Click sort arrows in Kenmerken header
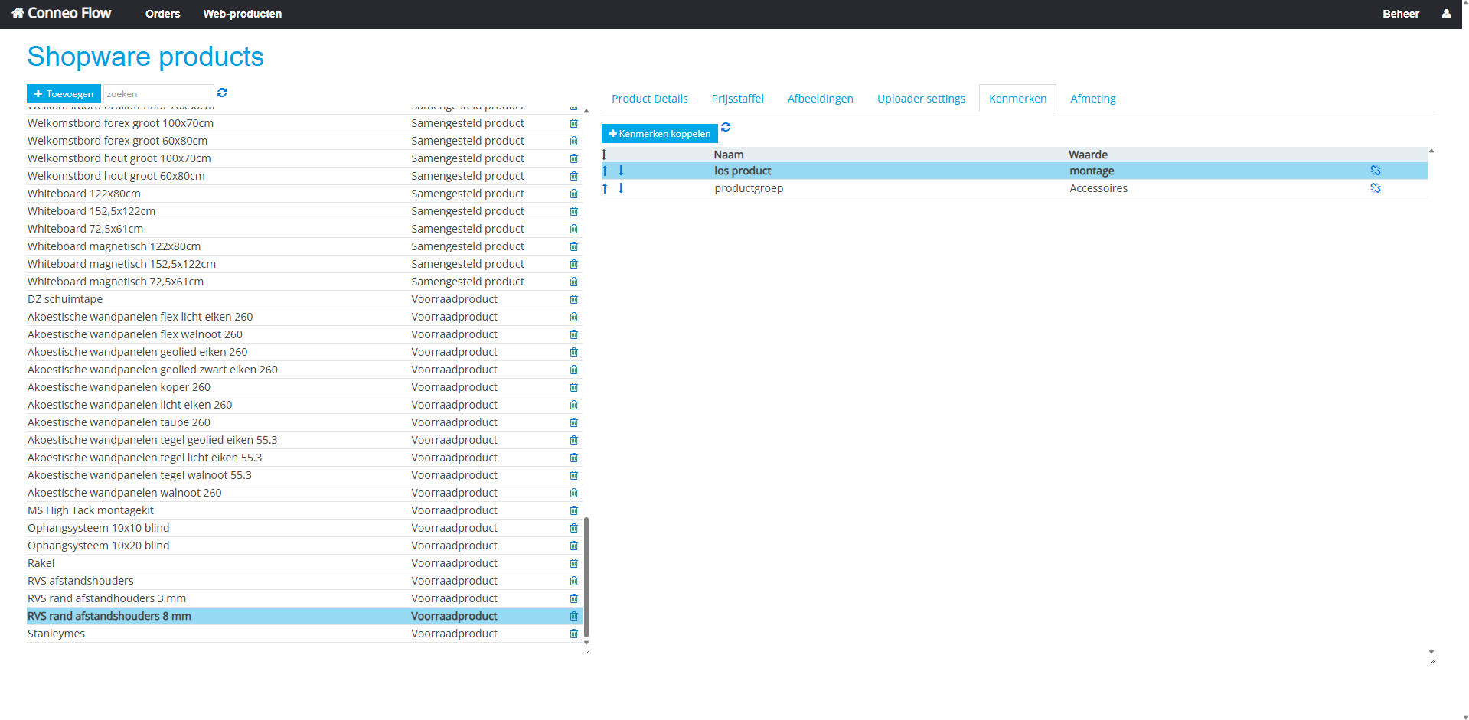 [x=604, y=155]
